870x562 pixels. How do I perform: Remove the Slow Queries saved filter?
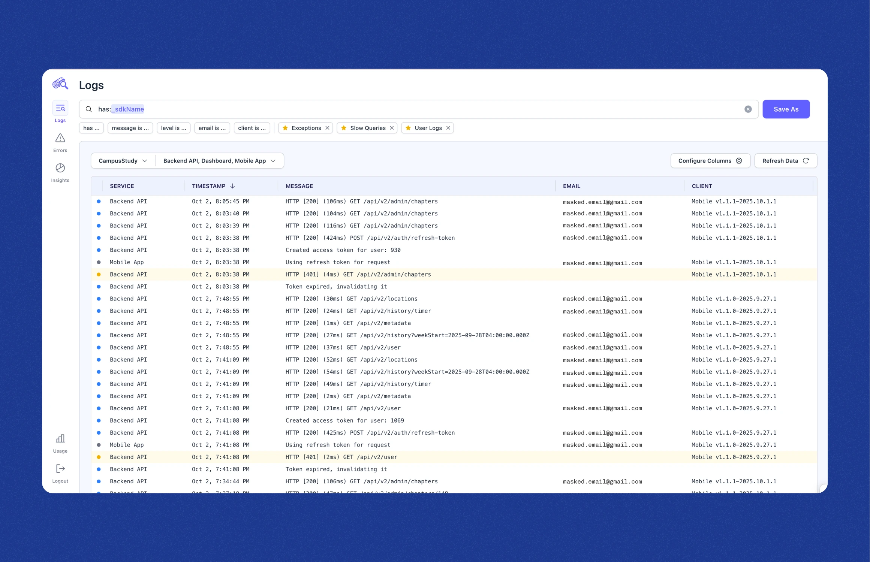pyautogui.click(x=392, y=128)
